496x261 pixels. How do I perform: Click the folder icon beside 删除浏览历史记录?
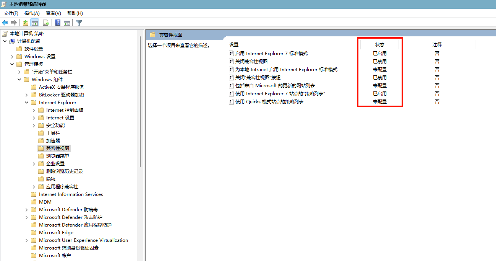point(41,171)
